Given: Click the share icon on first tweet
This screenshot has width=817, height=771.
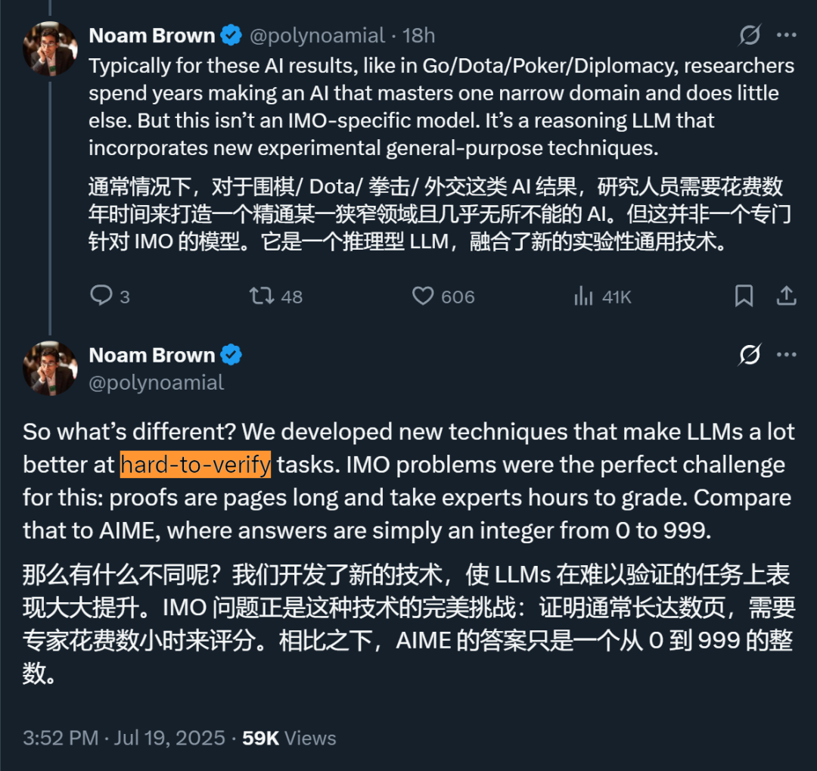Looking at the screenshot, I should click(x=786, y=296).
